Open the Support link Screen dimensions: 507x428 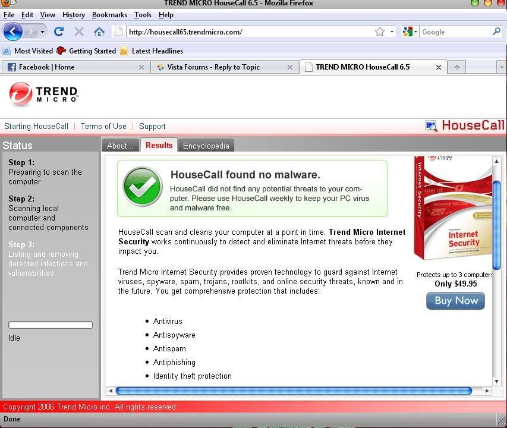point(152,126)
